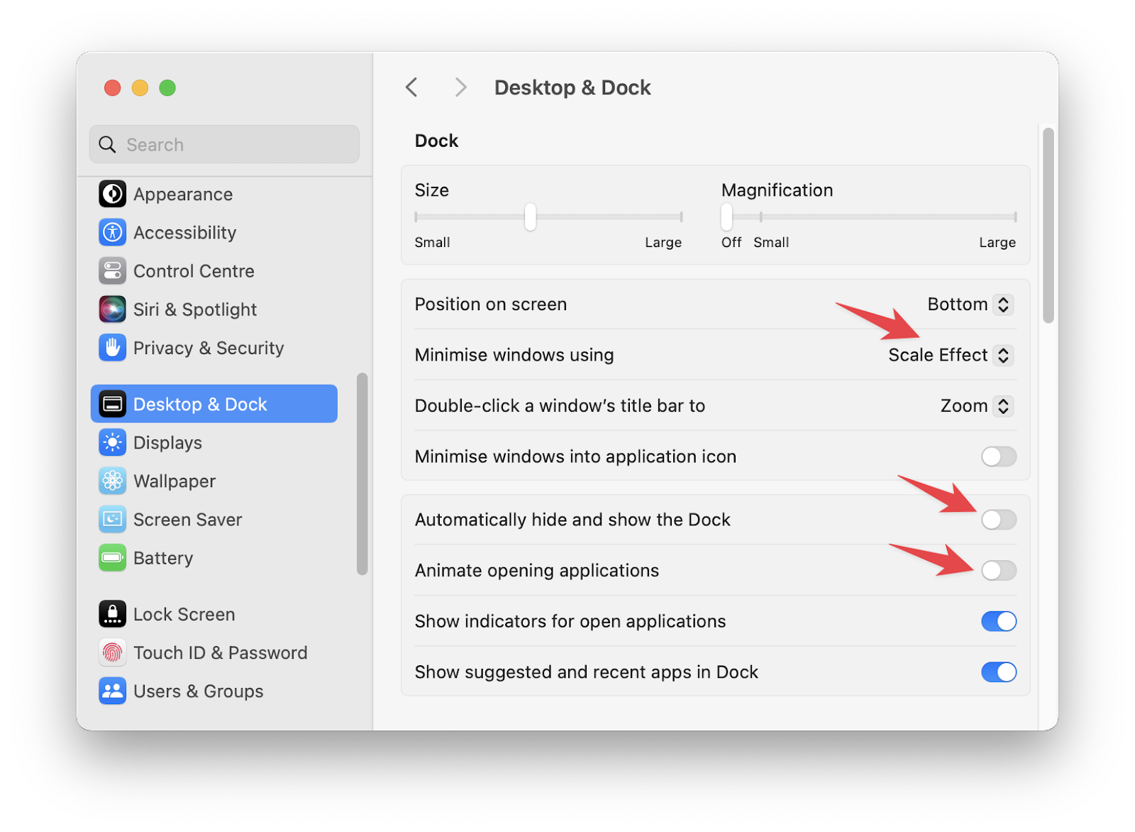The image size is (1135, 832).
Task: Open Lock Screen settings
Action: click(x=112, y=613)
